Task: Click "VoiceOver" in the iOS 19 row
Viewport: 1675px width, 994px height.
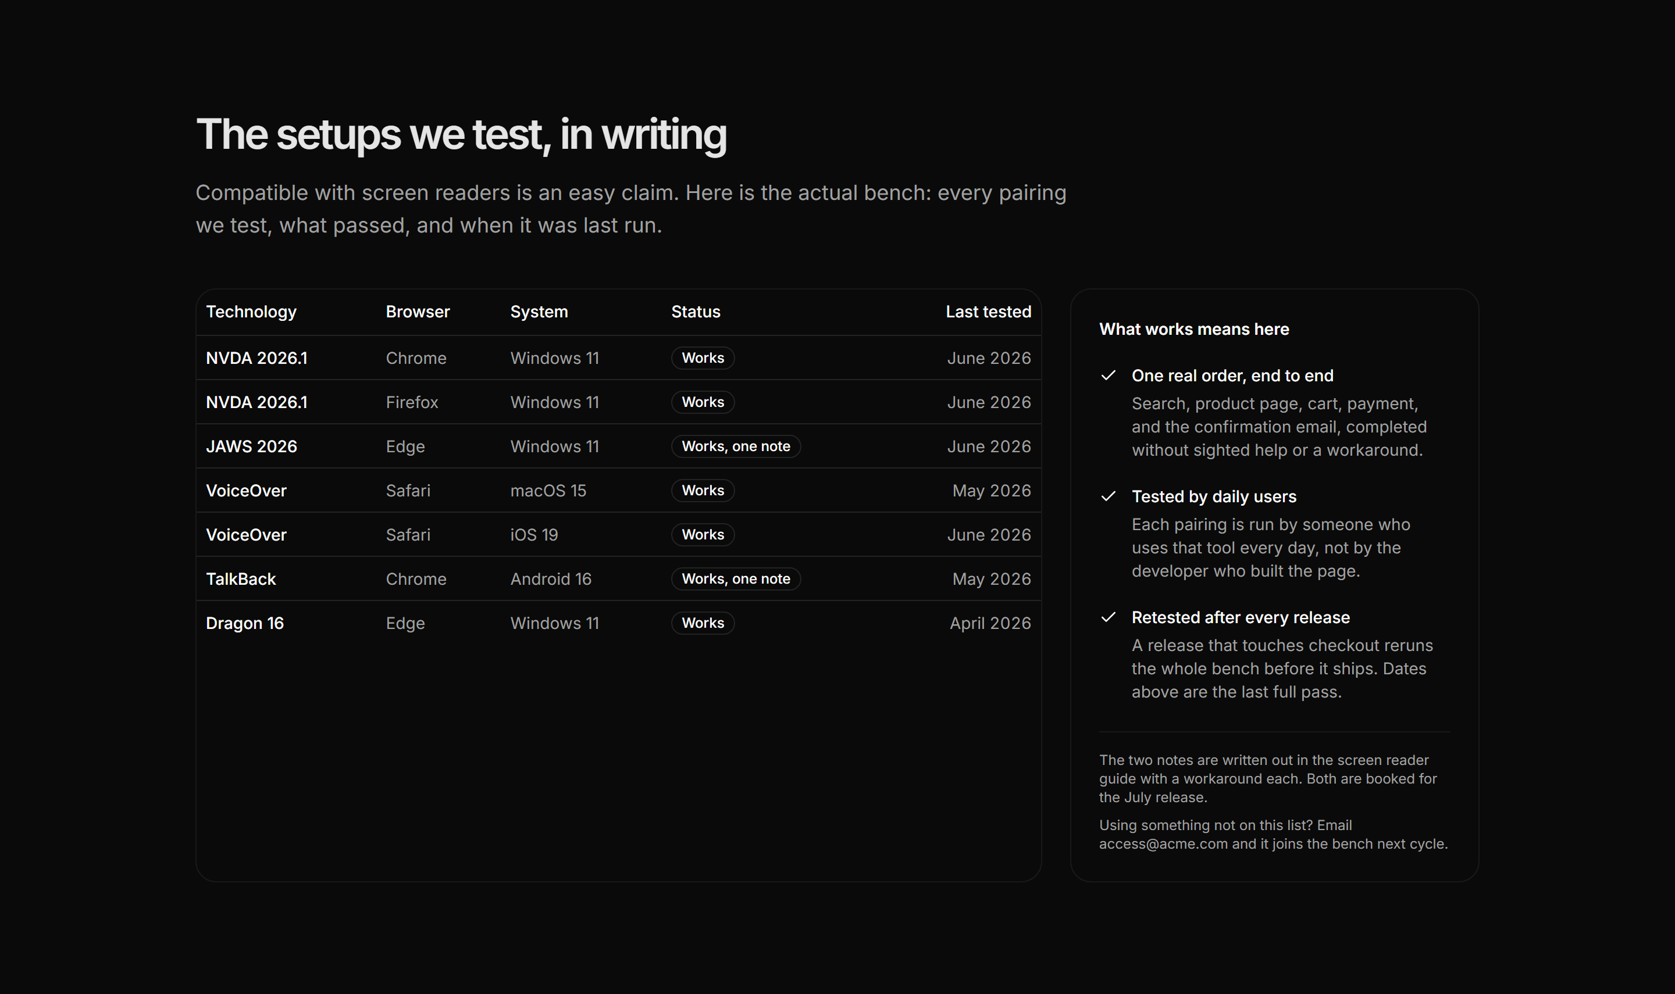Action: [x=246, y=535]
